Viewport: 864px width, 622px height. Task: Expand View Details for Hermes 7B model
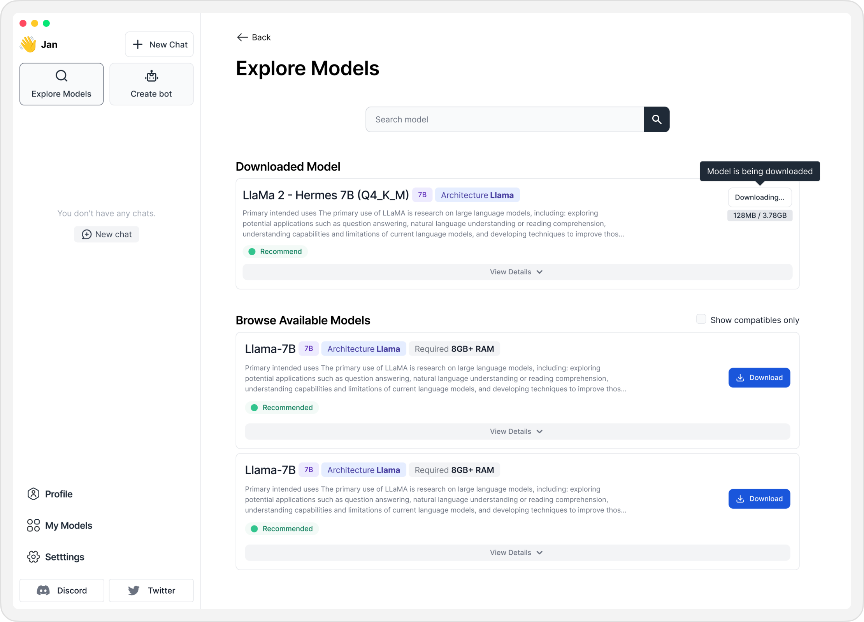pyautogui.click(x=517, y=272)
